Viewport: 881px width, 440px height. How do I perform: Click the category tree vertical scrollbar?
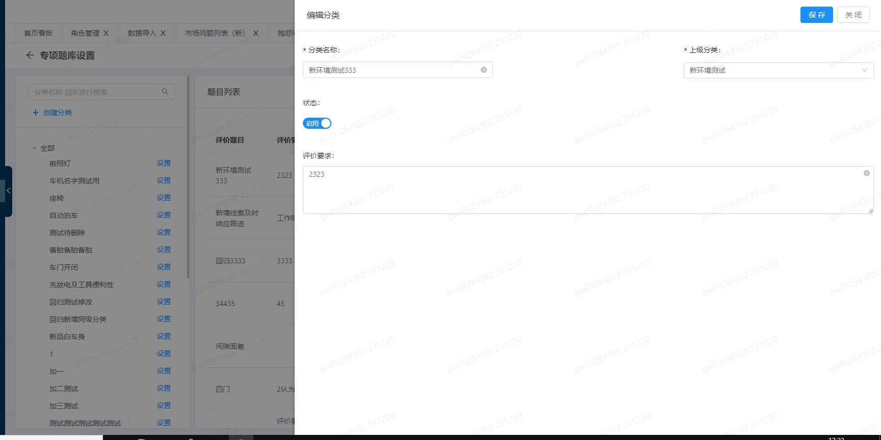[188, 177]
